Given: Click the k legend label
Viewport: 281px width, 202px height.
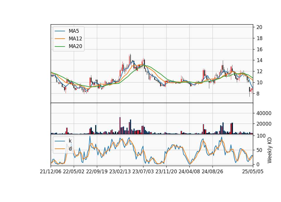Looking at the screenshot, I should coord(70,141).
